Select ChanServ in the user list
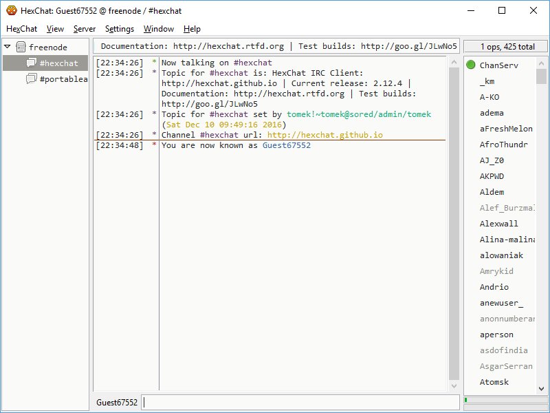This screenshot has height=413, width=550. pyautogui.click(x=500, y=65)
